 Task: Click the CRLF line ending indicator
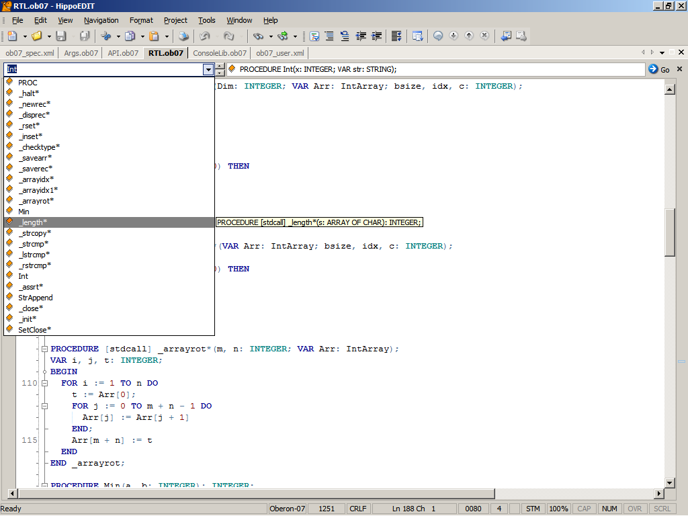pos(358,509)
